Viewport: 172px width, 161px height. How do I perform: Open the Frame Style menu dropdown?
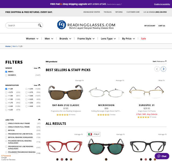[86, 39]
